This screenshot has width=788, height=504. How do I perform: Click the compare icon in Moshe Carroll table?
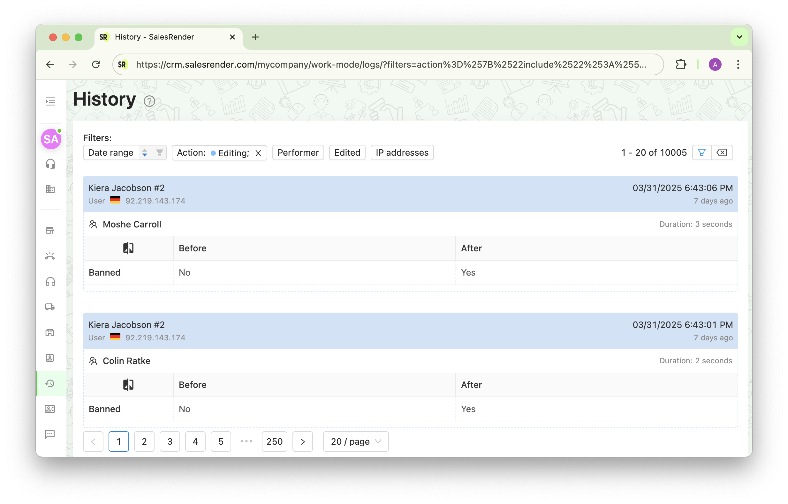tap(128, 248)
